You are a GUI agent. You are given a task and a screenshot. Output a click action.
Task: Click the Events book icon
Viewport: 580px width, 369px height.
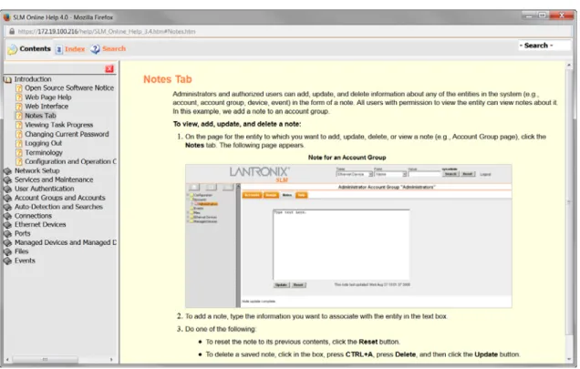point(8,261)
